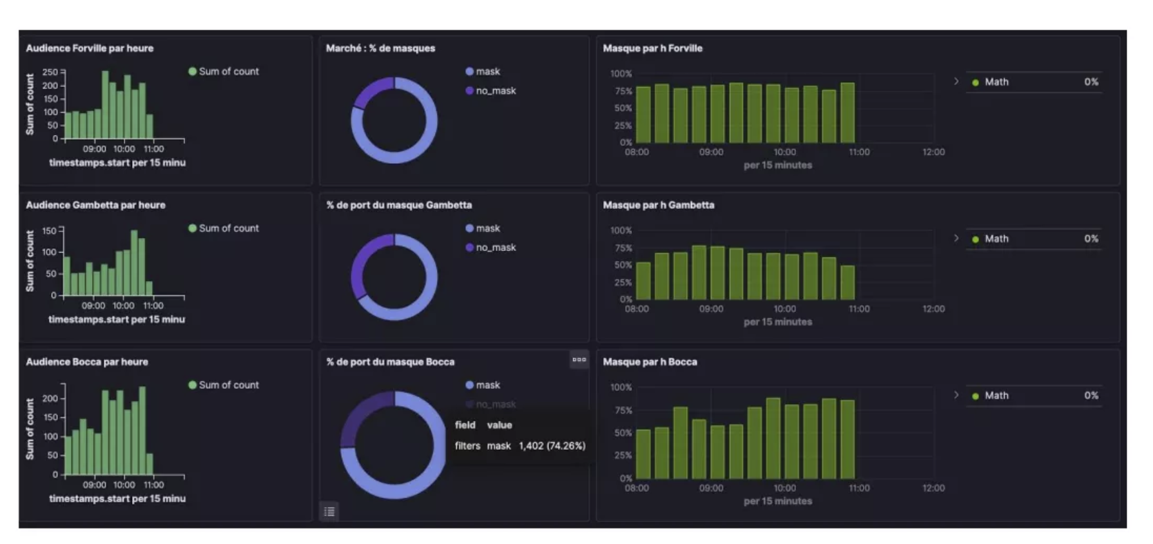Image resolution: width=1153 pixels, height=544 pixels.
Task: Expand Math legend chevron in Forville mask panel
Action: point(956,81)
